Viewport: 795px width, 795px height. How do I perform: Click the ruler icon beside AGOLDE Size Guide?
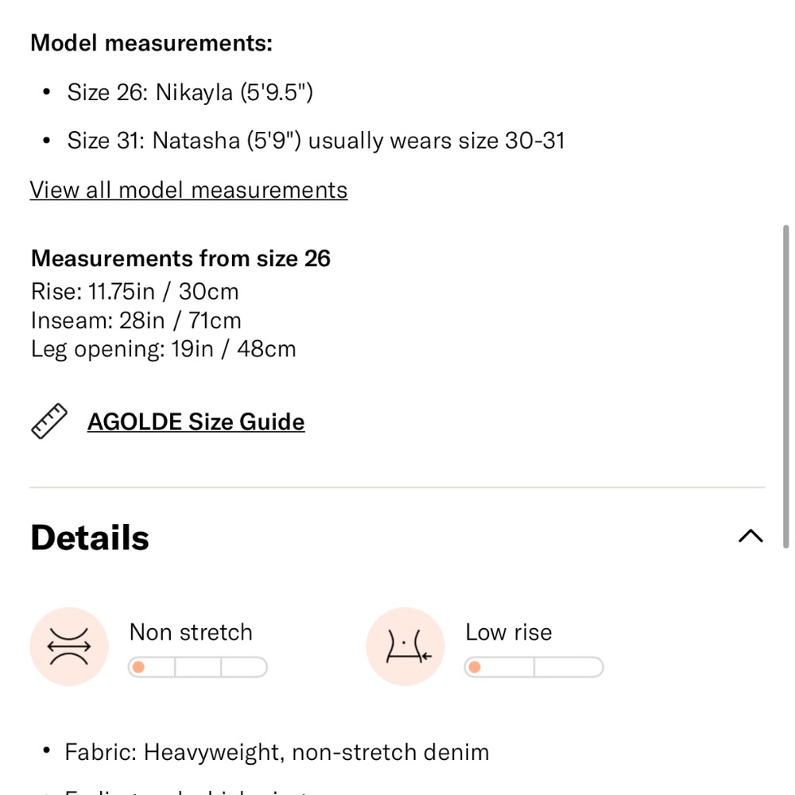click(x=49, y=421)
